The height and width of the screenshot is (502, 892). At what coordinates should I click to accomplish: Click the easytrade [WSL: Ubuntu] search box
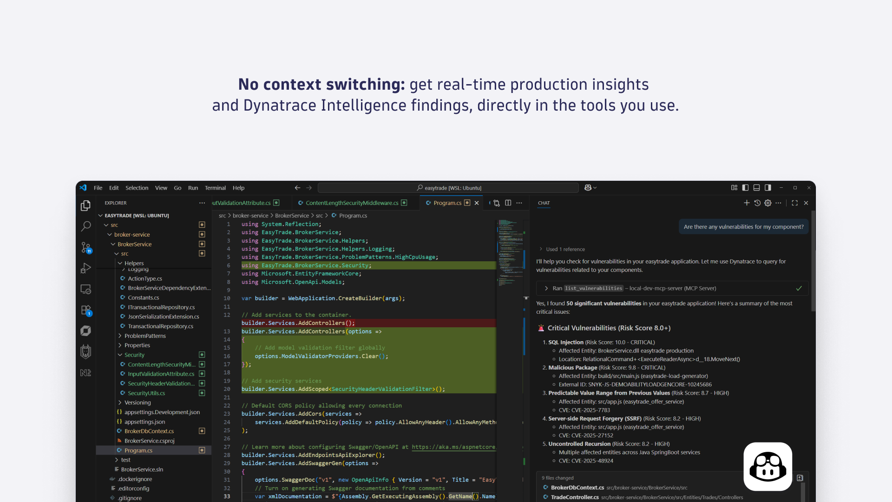click(449, 188)
